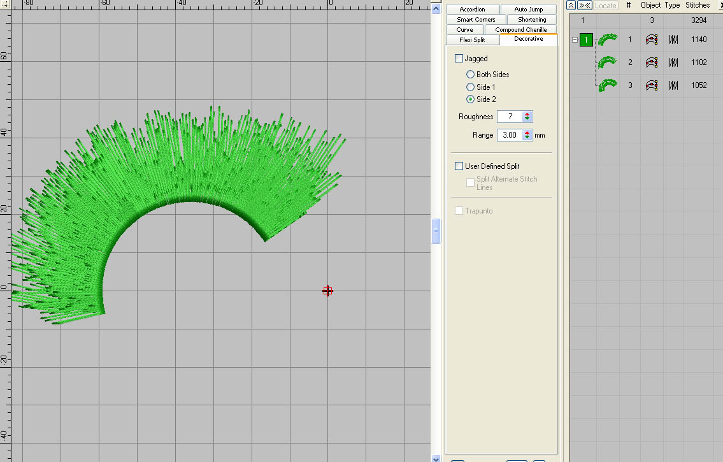723x462 pixels.
Task: Click object 3's outline shape icon
Action: 652,85
